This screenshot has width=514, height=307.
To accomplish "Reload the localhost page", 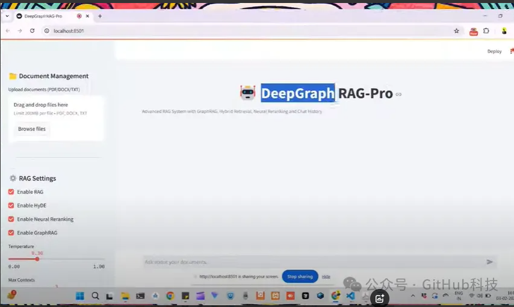I will click(32, 31).
